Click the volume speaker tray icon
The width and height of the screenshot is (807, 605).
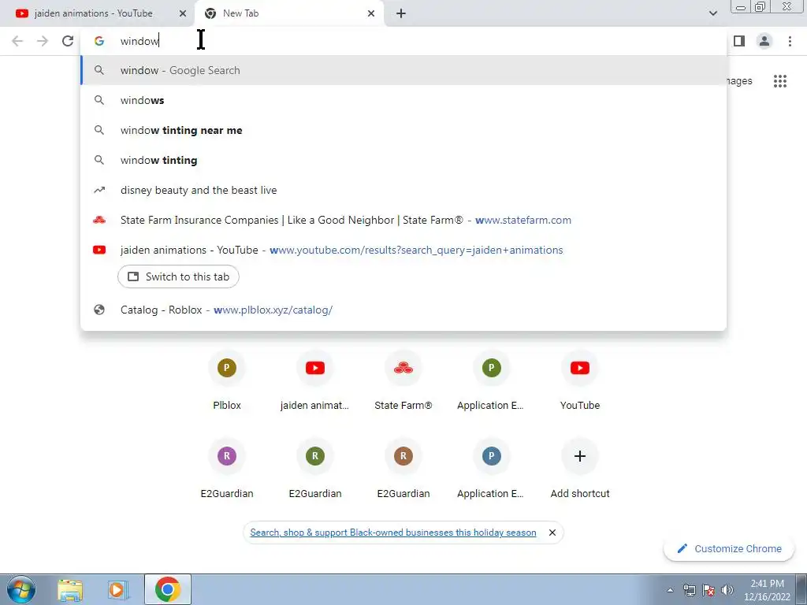tap(727, 590)
